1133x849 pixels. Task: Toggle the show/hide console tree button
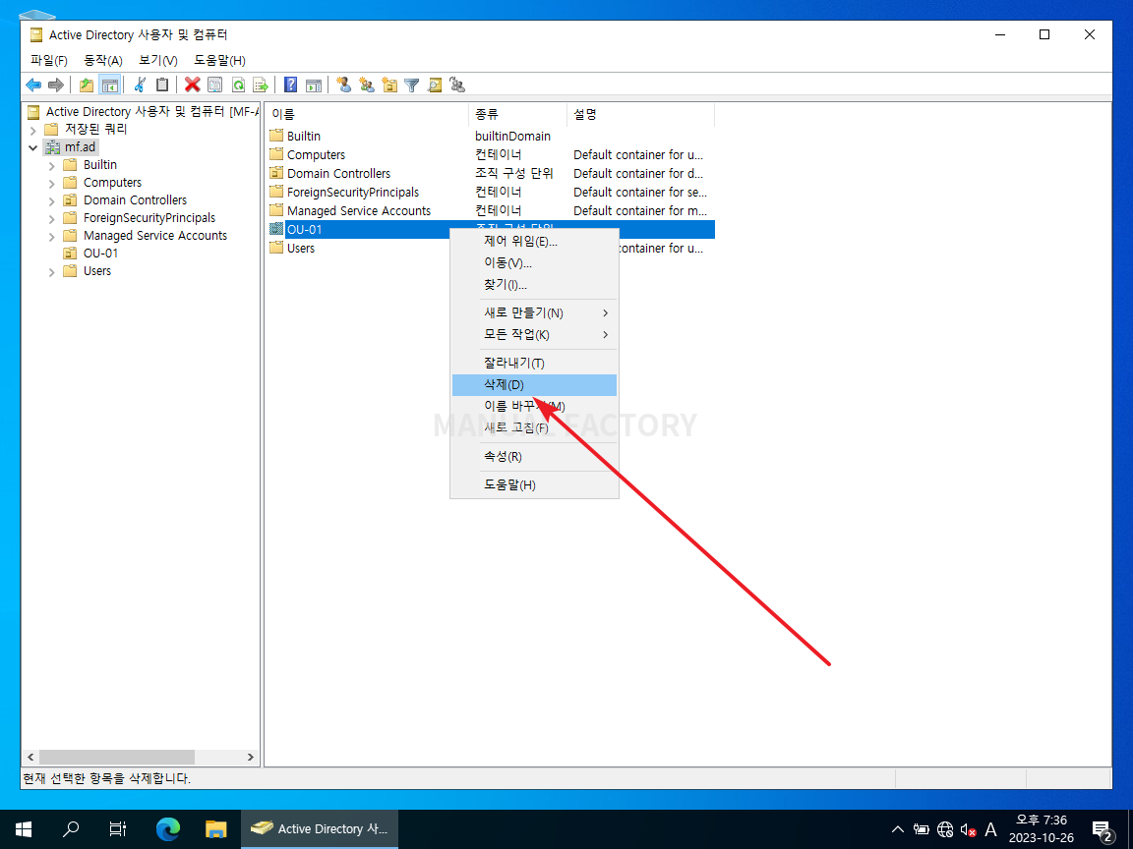(110, 85)
